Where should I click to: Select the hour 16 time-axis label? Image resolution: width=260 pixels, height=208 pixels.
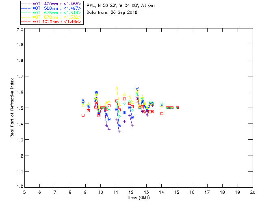point(192,192)
